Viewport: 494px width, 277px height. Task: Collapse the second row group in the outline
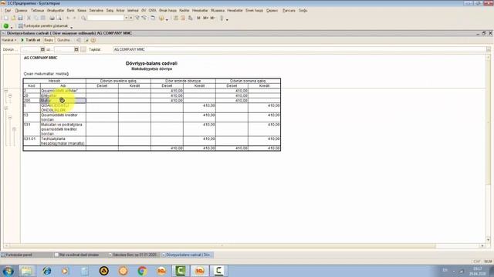[x=5, y=108]
